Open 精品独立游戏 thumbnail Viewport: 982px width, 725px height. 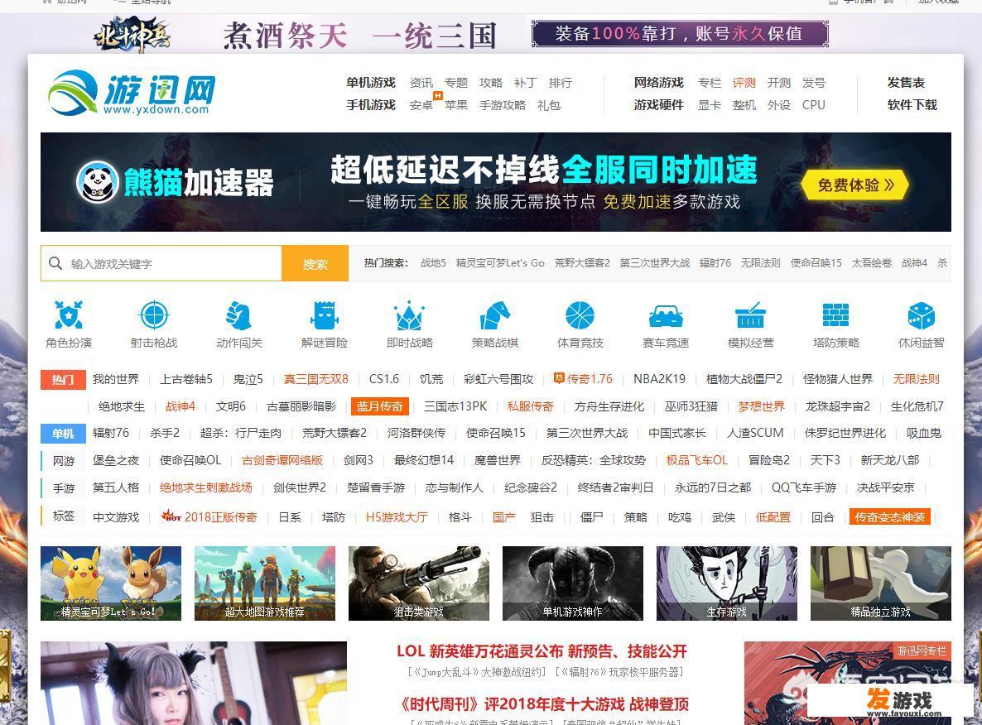coord(881,583)
